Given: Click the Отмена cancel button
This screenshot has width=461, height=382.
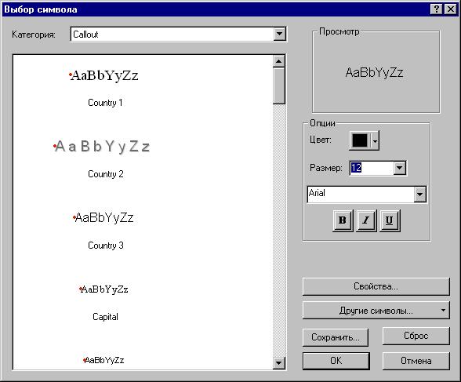Looking at the screenshot, I should click(x=416, y=361).
